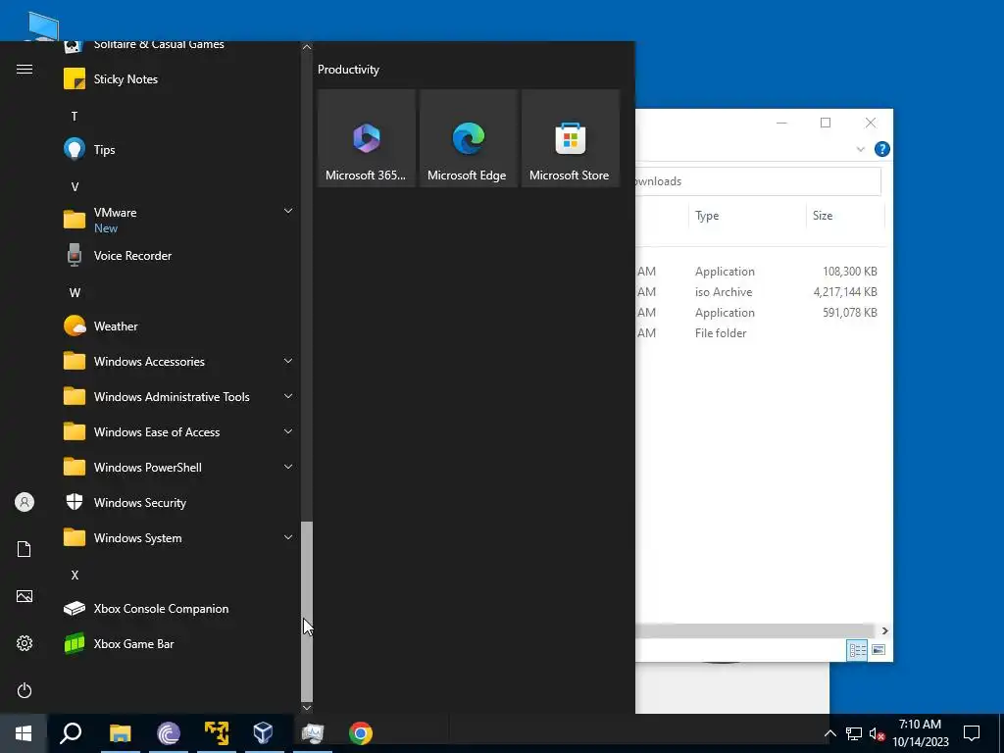
Task: Click the Windows Start button
Action: [x=24, y=733]
